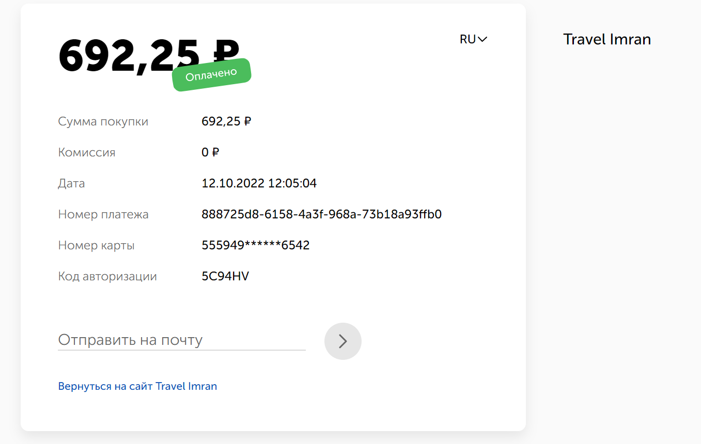Click the 692,25 ₽ purchase amount value
The image size is (701, 444).
pos(226,121)
